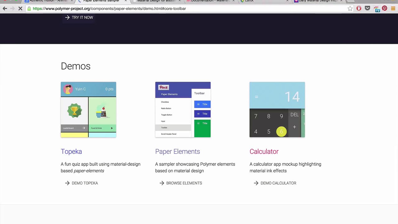The image size is (398, 224).
Task: Switch to the Authentic motion tab
Action: [48, 1]
